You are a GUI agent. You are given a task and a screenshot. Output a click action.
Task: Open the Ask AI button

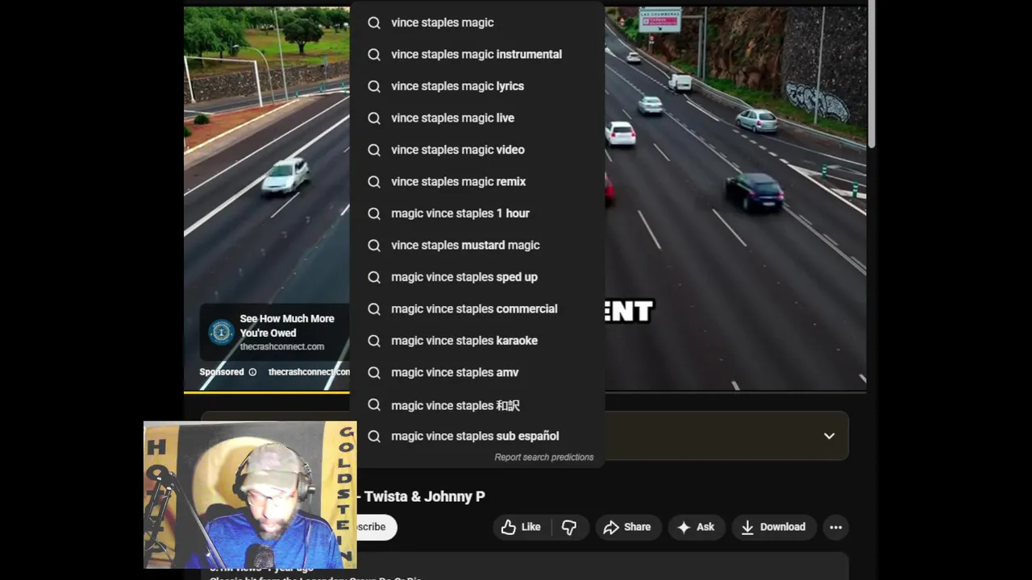pos(696,527)
